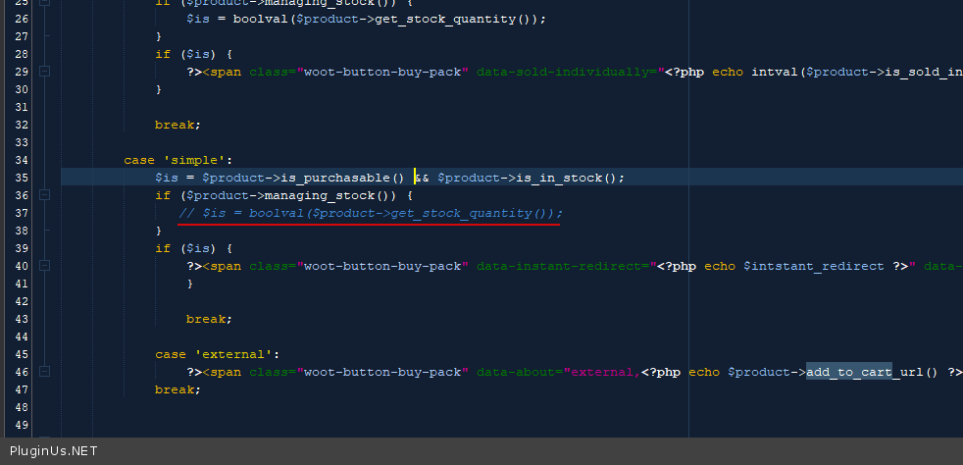The height and width of the screenshot is (465, 963).
Task: Select line number 37 in the gutter
Action: pos(22,213)
